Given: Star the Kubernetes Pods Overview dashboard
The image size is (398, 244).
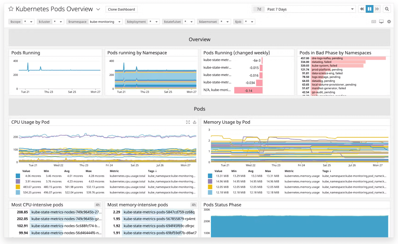Looking at the screenshot, I should tap(11, 9).
